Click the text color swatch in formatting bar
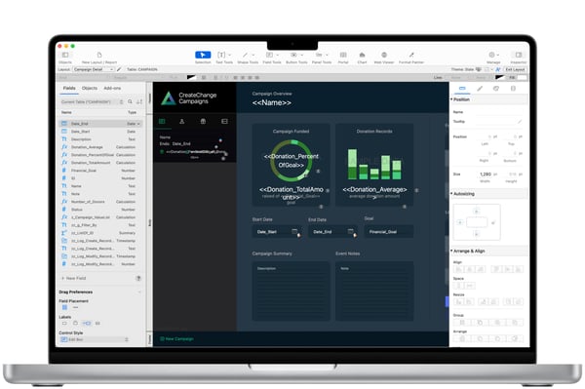The image size is (585, 389). [191, 78]
